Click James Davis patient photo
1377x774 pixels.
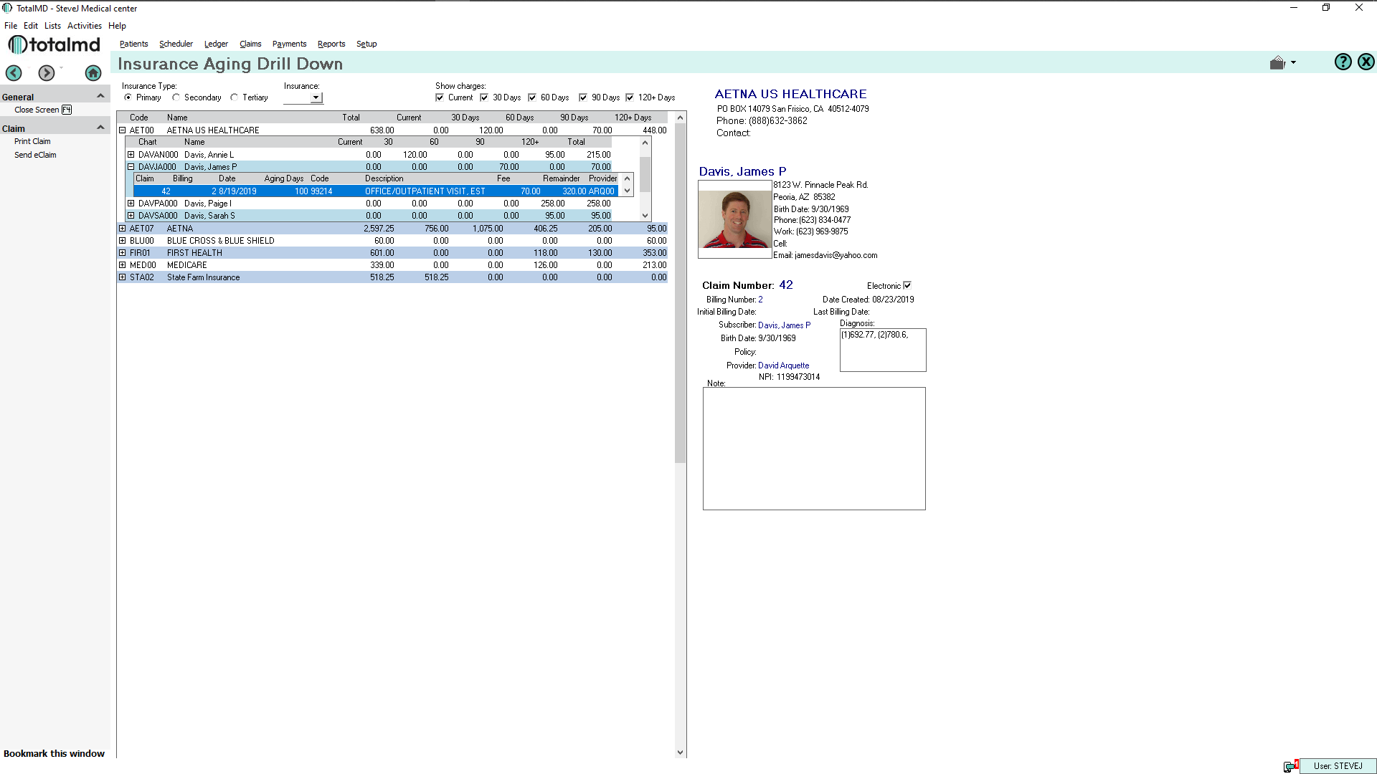click(734, 219)
